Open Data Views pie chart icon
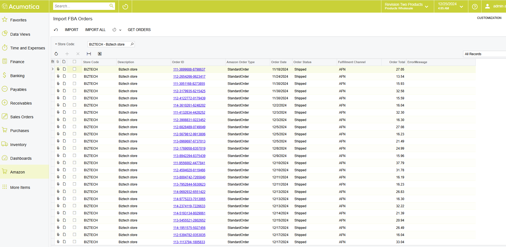 5,33
